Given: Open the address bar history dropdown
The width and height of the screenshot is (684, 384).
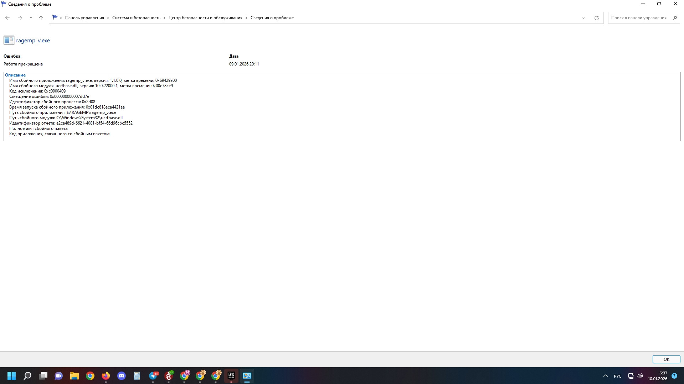Looking at the screenshot, I should coord(583,18).
